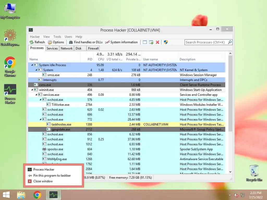The width and height of the screenshot is (267, 200).
Task: Select the DataWagon desktop shortcut
Action: point(10,38)
